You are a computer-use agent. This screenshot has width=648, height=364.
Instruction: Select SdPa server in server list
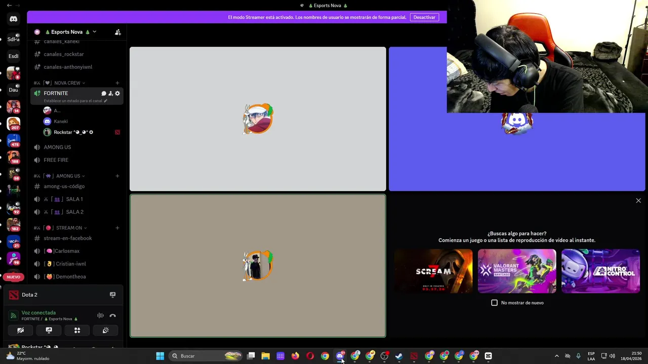[x=14, y=39]
